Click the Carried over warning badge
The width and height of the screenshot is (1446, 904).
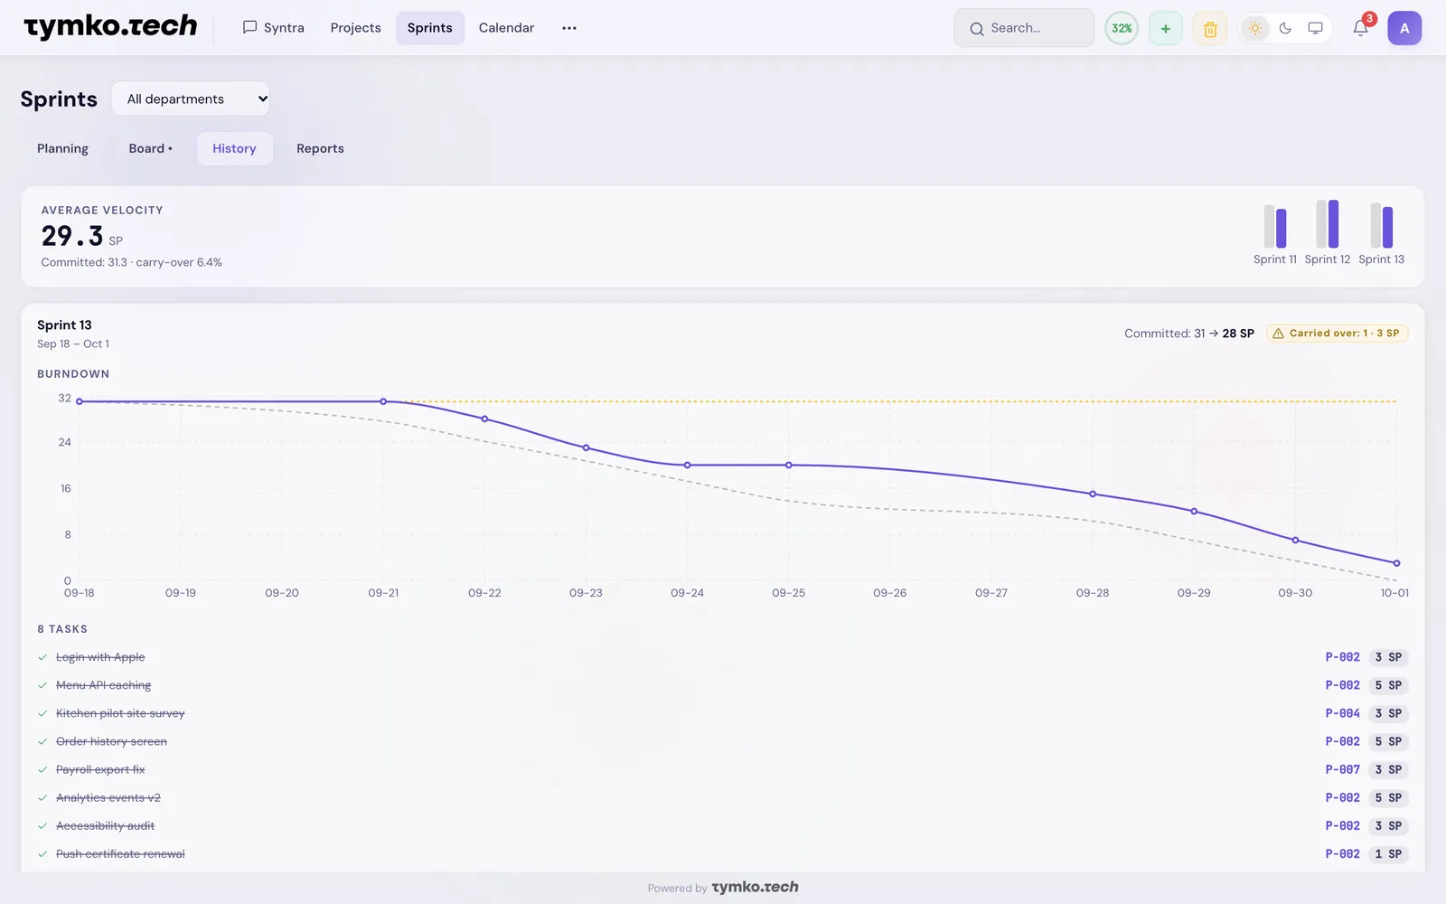tap(1337, 334)
